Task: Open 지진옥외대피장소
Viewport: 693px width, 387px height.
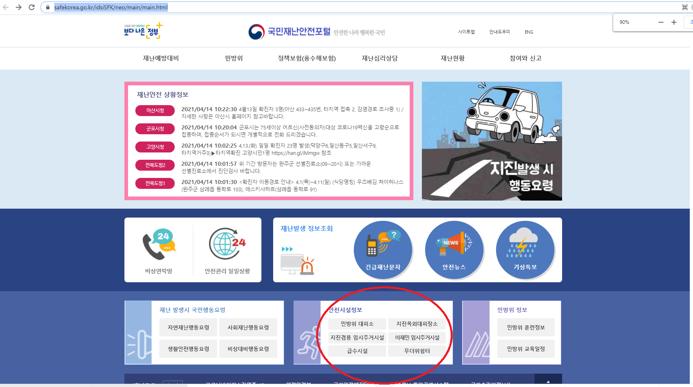Action: pos(417,324)
